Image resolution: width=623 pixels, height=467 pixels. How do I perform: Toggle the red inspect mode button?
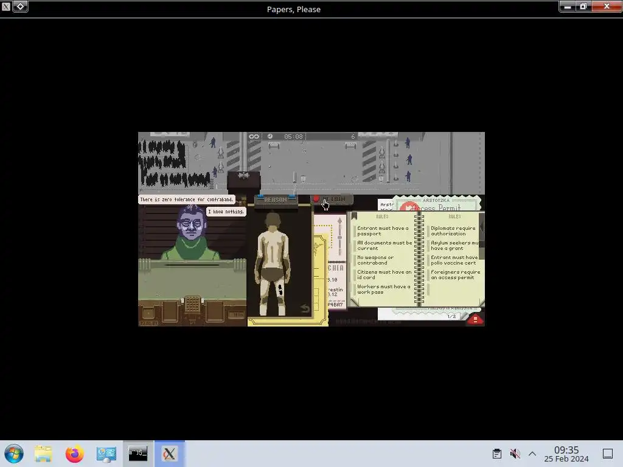pos(475,320)
